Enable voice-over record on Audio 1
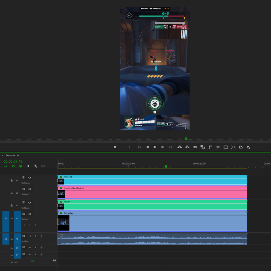Screen dimensions: 271x271 tap(42, 236)
